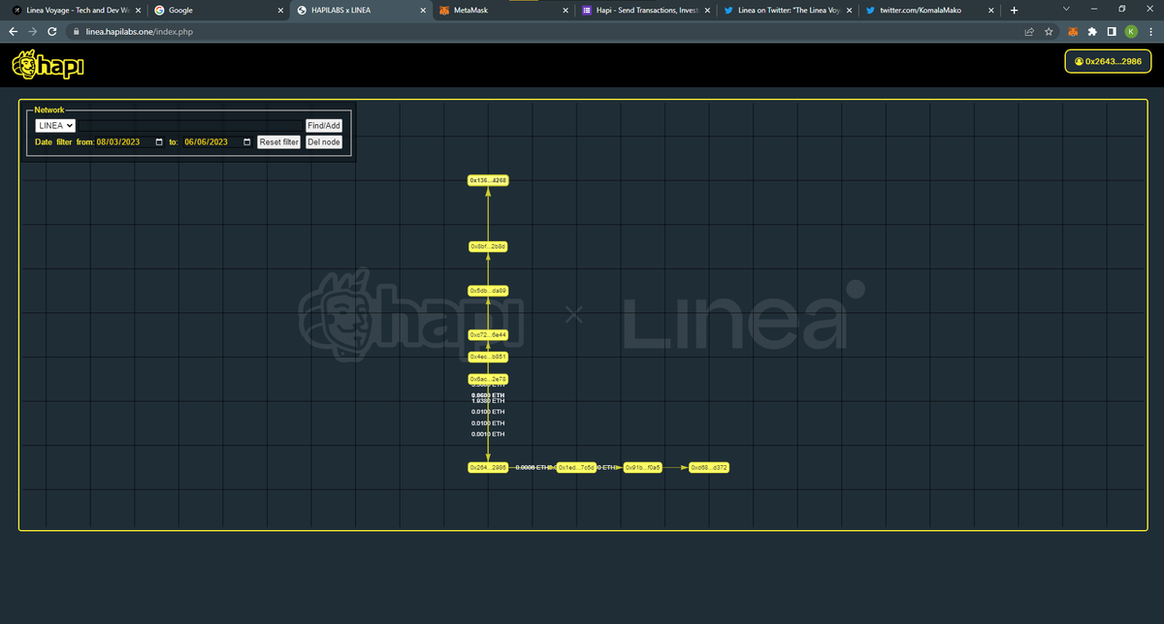Viewport: 1164px width, 624px height.
Task: Click the site lock icon in address bar
Action: (x=76, y=31)
